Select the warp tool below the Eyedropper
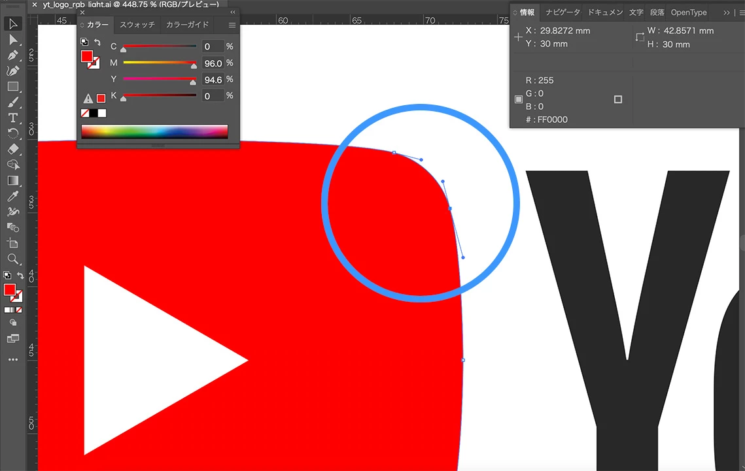The width and height of the screenshot is (745, 471). tap(13, 212)
